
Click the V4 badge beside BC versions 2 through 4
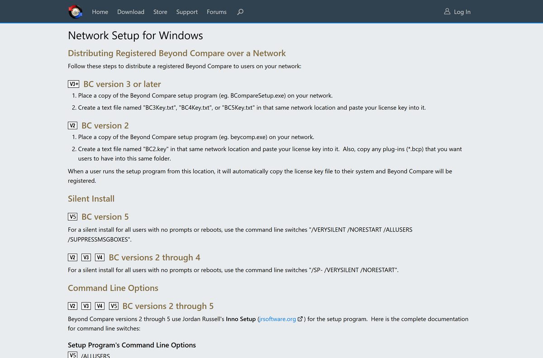coord(100,258)
